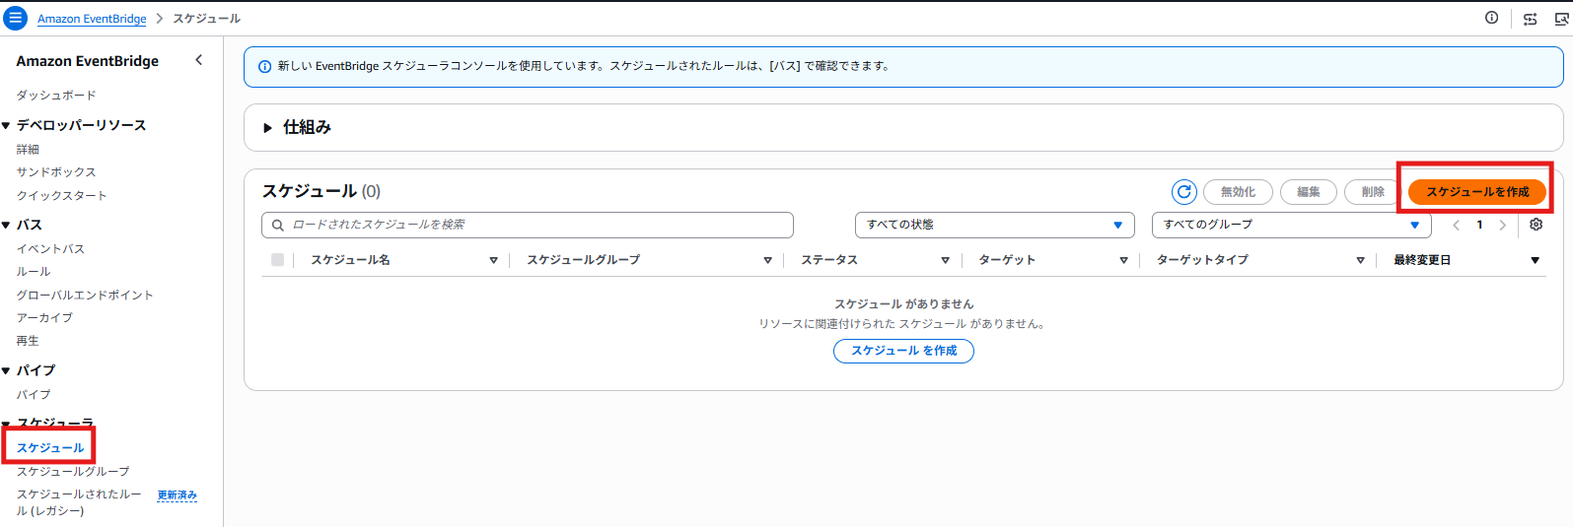Sort by ターゲット column

point(1123,260)
